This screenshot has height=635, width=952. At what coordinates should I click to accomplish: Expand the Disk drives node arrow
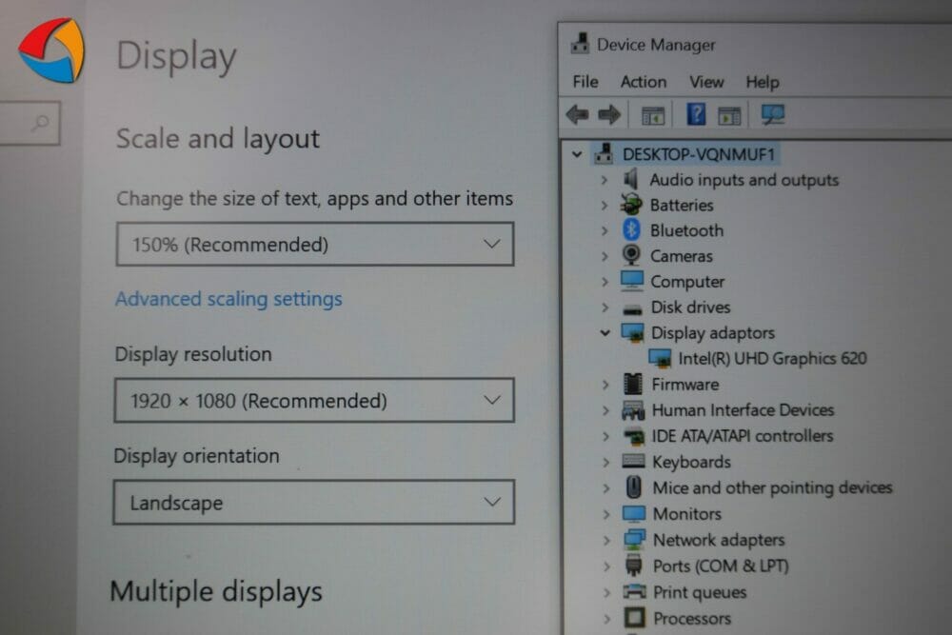(x=605, y=308)
